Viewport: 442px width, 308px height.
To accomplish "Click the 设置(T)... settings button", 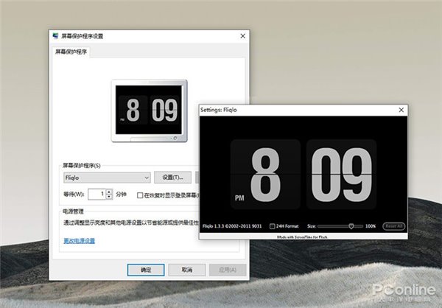I will tap(173, 178).
